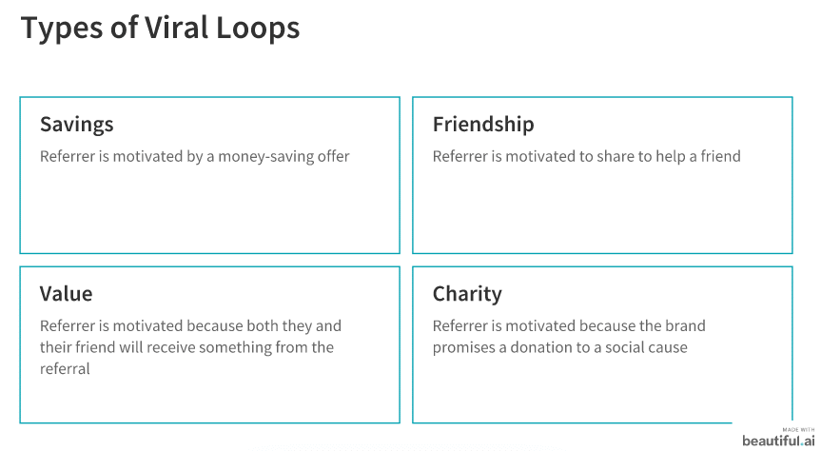Image resolution: width=821 pixels, height=451 pixels.
Task: Click 'their friend will receive' line
Action: 186,347
